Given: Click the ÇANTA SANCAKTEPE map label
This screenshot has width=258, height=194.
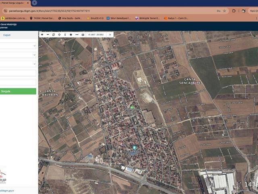Looking at the screenshot, I should (x=189, y=81).
